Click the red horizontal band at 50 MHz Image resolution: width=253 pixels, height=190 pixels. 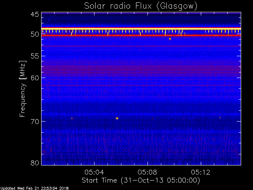pyautogui.click(x=141, y=36)
